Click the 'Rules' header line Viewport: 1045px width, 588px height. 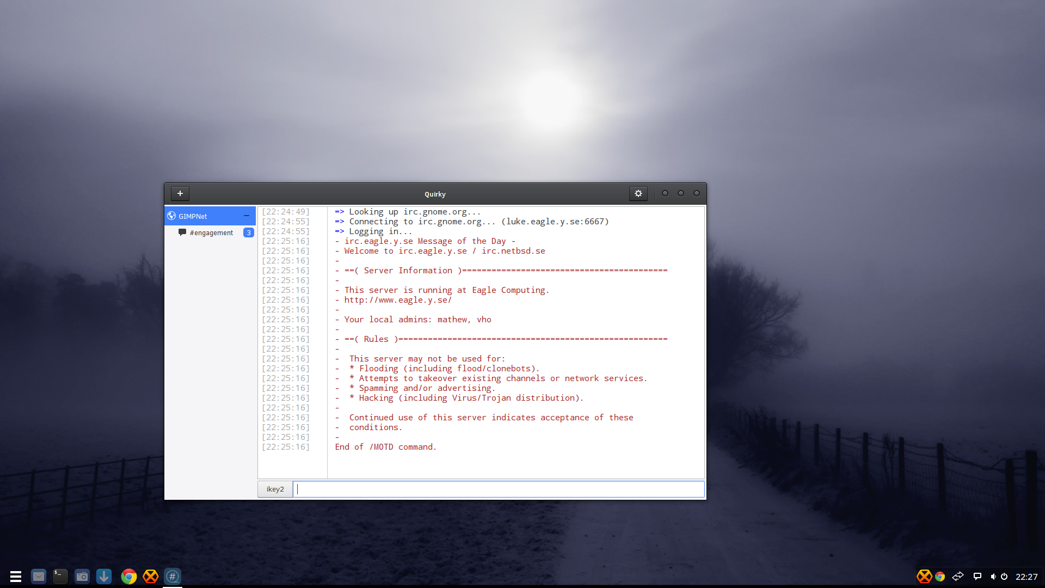(x=501, y=339)
